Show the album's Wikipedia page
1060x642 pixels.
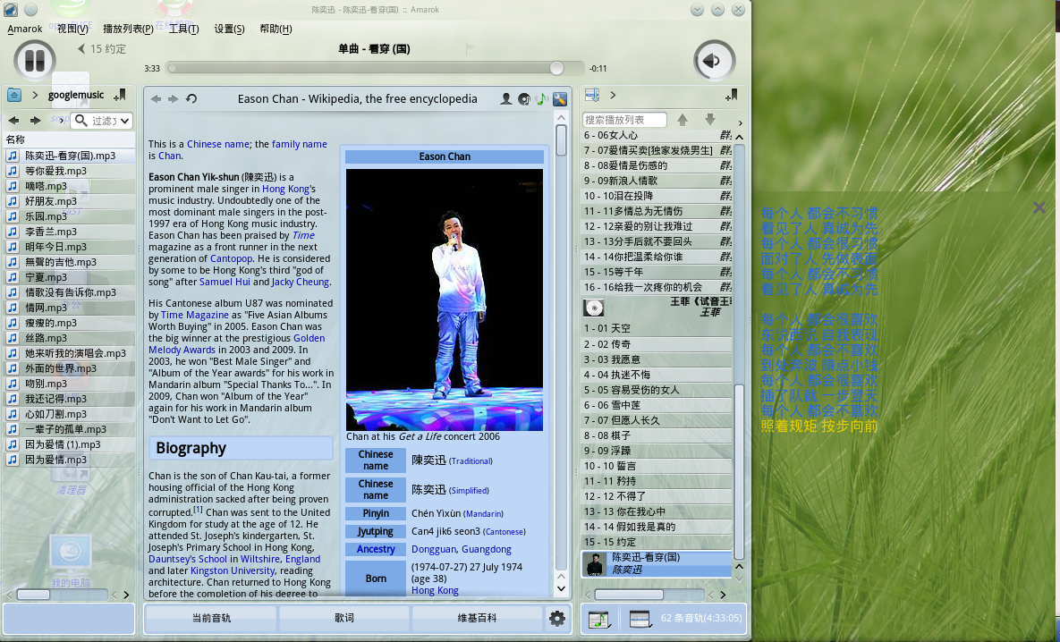[x=524, y=98]
